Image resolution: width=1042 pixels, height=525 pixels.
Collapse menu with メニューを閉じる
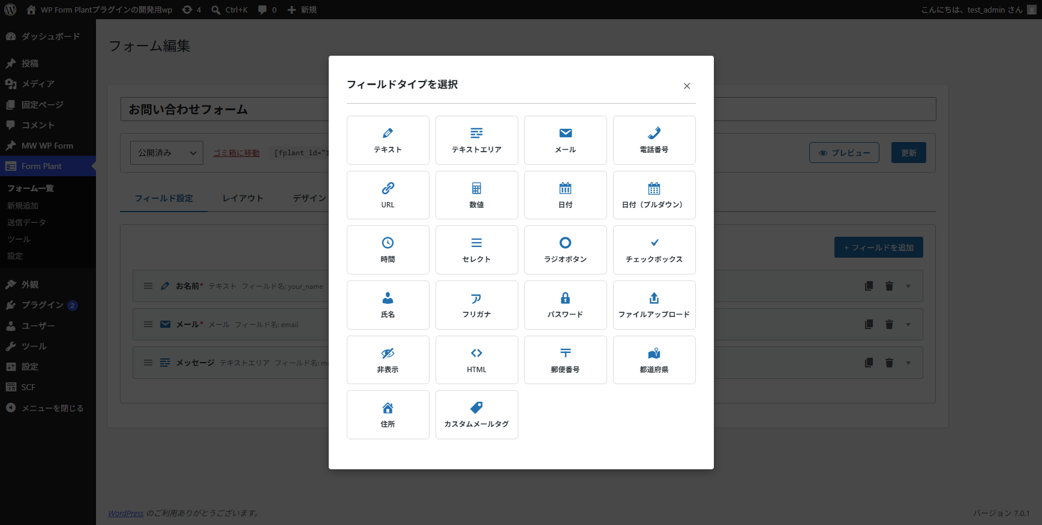tap(48, 408)
